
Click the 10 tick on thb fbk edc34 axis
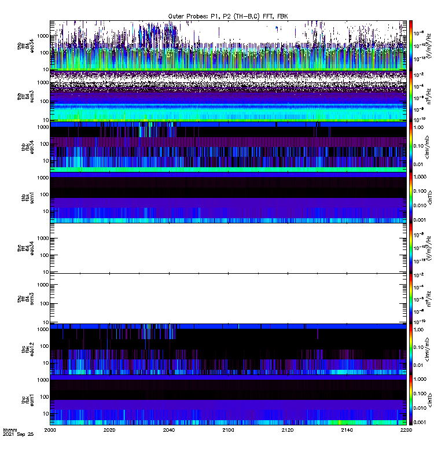point(46,161)
